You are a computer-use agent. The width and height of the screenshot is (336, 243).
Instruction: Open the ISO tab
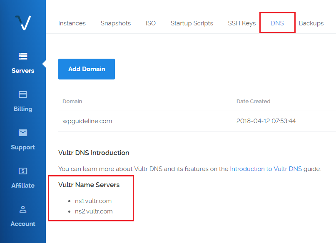[151, 23]
